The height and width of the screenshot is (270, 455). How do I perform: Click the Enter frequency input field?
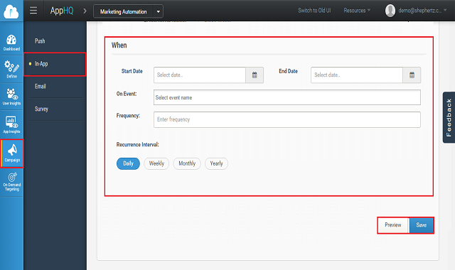point(287,119)
